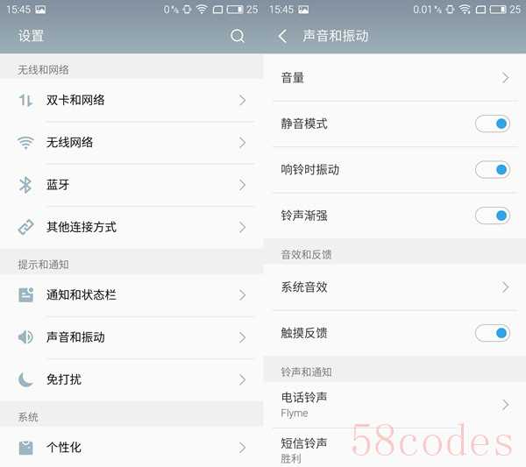Toggle the 触摸反馈 switch
The height and width of the screenshot is (467, 526).
(x=493, y=333)
